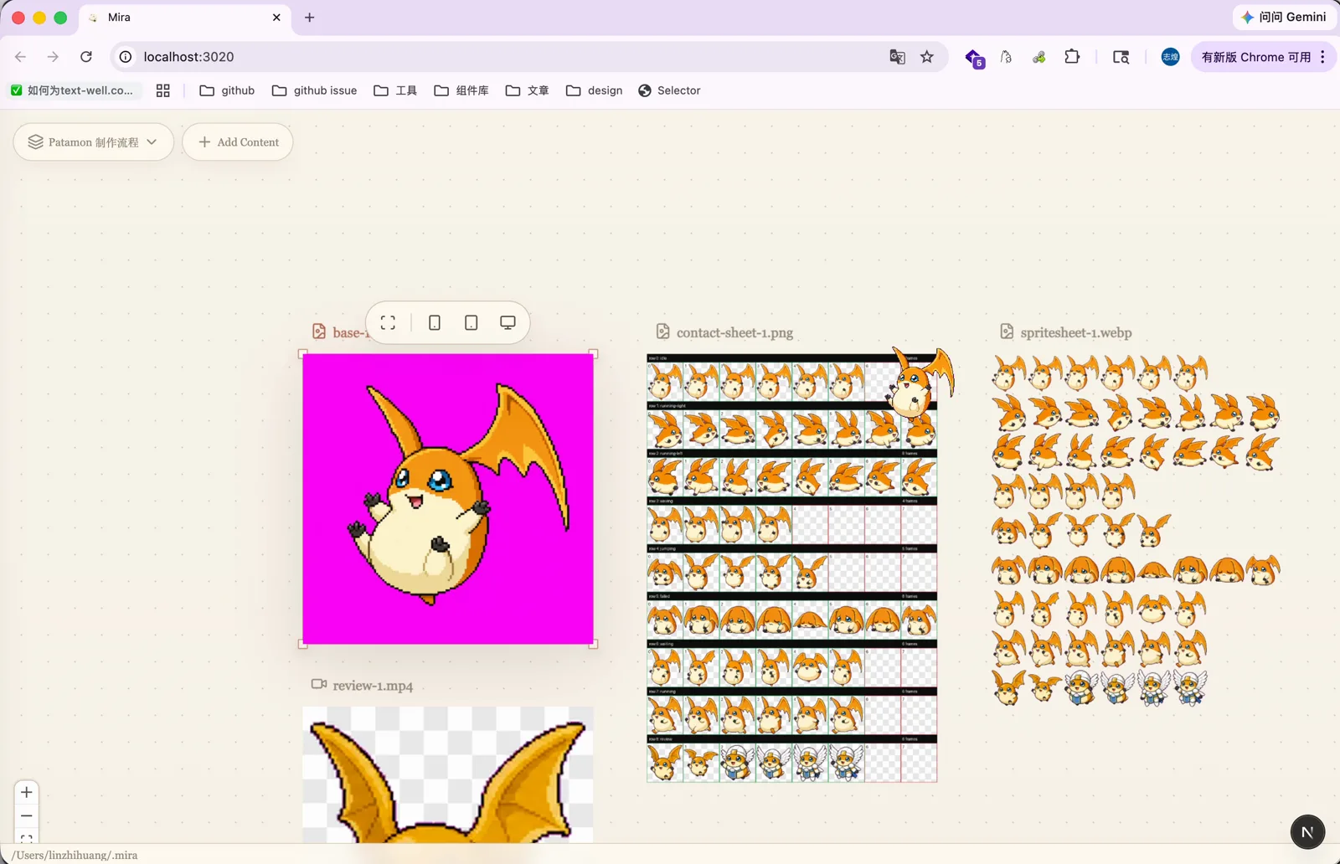Click the red file icon beside base label
1340x864 pixels.
click(x=319, y=332)
